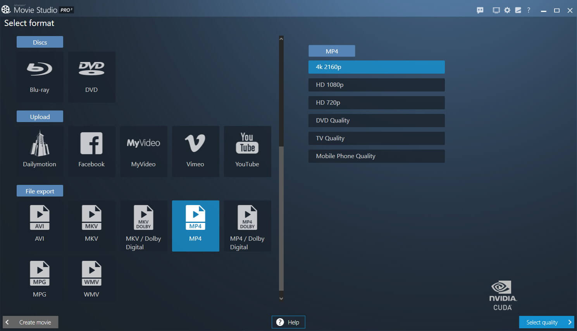The height and width of the screenshot is (331, 577).
Task: Pick the WMV file export format
Action: tap(91, 278)
